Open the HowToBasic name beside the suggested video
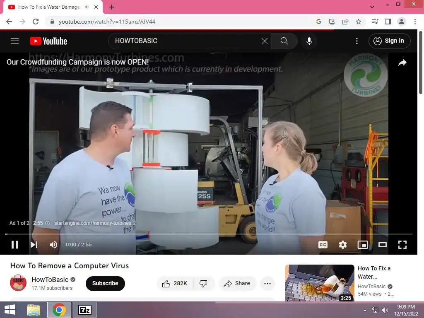This screenshot has width=424, height=318. [371, 287]
